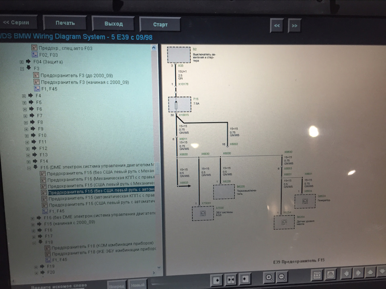Expand the F10 tree node
The width and height of the screenshot is (386, 289).
tap(27, 136)
